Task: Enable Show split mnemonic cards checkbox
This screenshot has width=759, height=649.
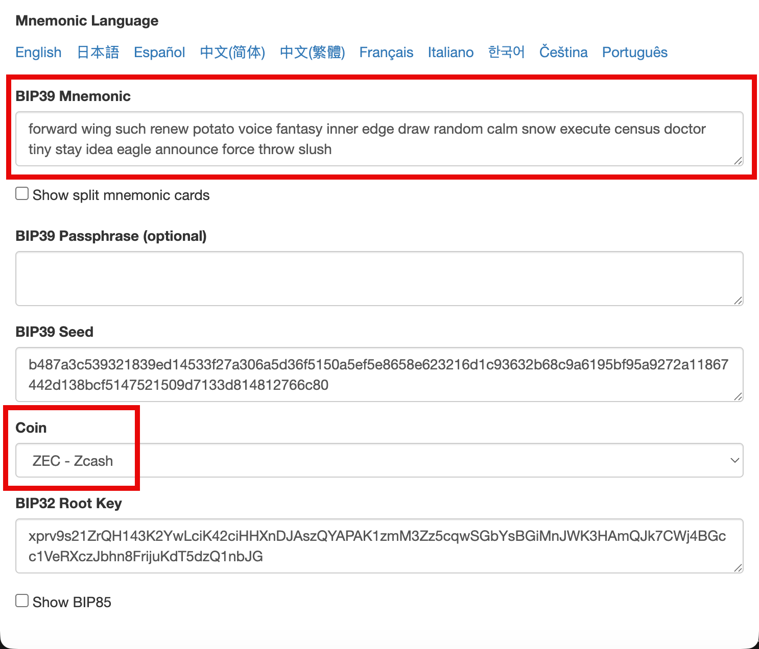Action: pos(22,194)
